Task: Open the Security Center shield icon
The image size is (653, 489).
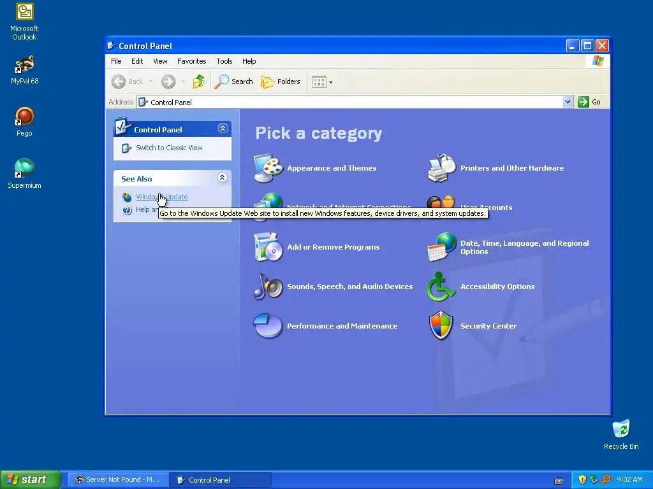Action: pyautogui.click(x=441, y=326)
